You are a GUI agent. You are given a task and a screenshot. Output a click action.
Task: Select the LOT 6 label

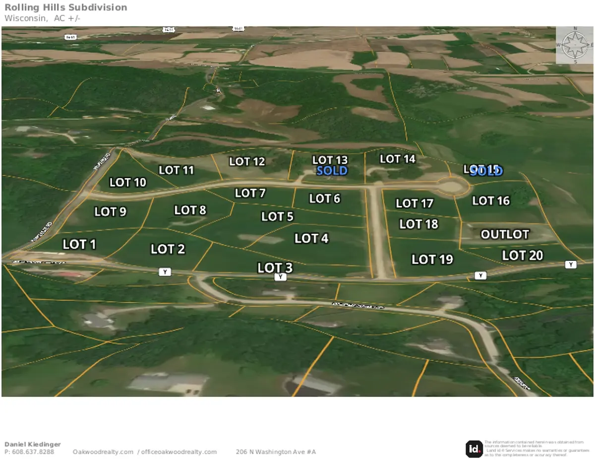(x=325, y=199)
